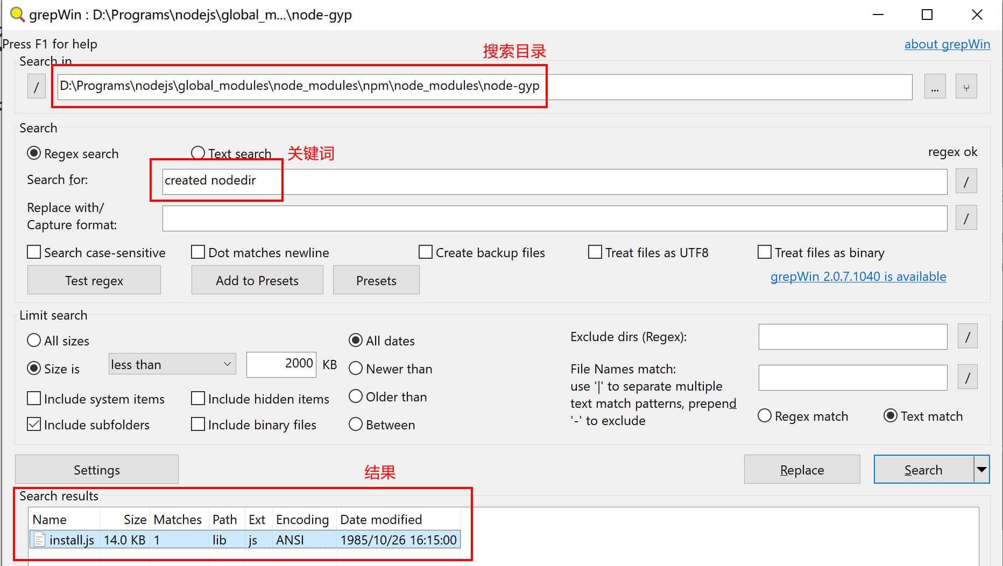
Task: Tick the Treat files as UTF8 checkbox
Action: coord(595,252)
